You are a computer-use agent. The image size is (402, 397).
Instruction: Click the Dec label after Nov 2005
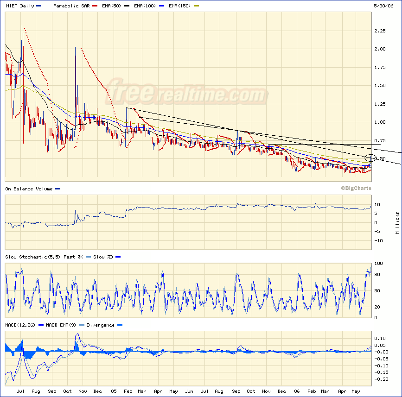pos(281,391)
